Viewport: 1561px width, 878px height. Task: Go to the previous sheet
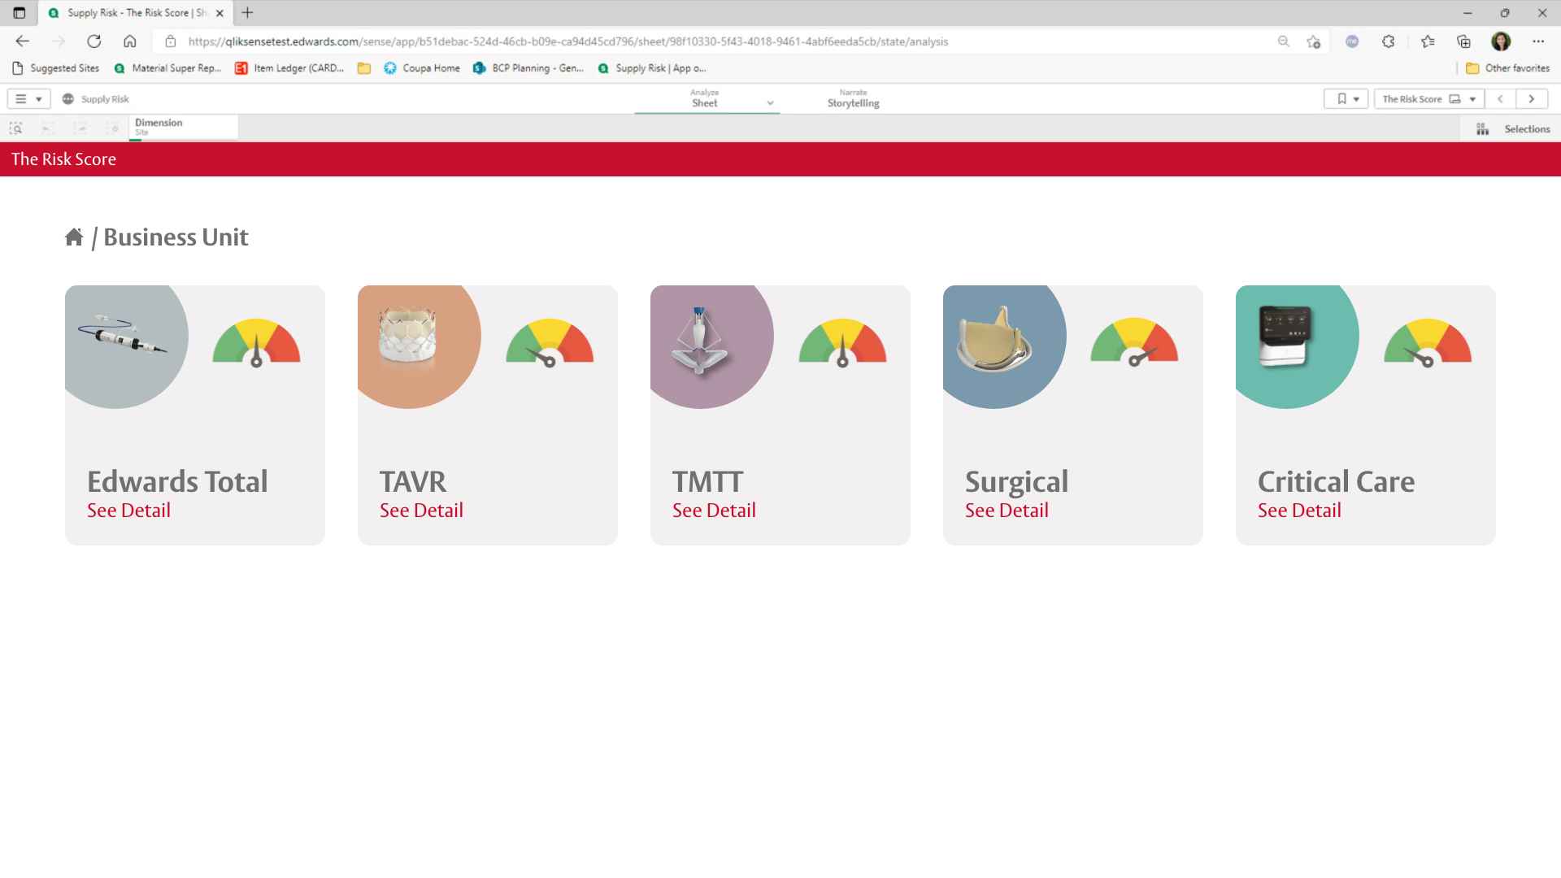(x=1500, y=99)
